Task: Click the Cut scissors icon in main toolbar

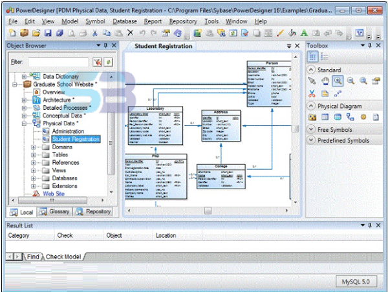Action: (x=95, y=33)
